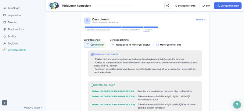Click the share icon button
Viewport: 244px width, 111px height.
pos(167,6)
